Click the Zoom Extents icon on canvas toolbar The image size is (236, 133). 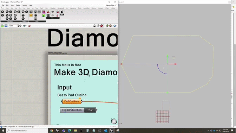pos(19,26)
